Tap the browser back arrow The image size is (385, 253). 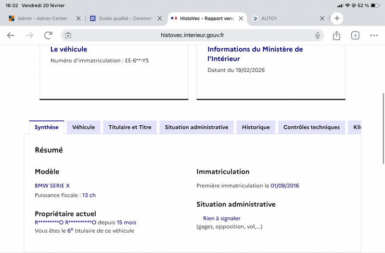click(x=11, y=35)
